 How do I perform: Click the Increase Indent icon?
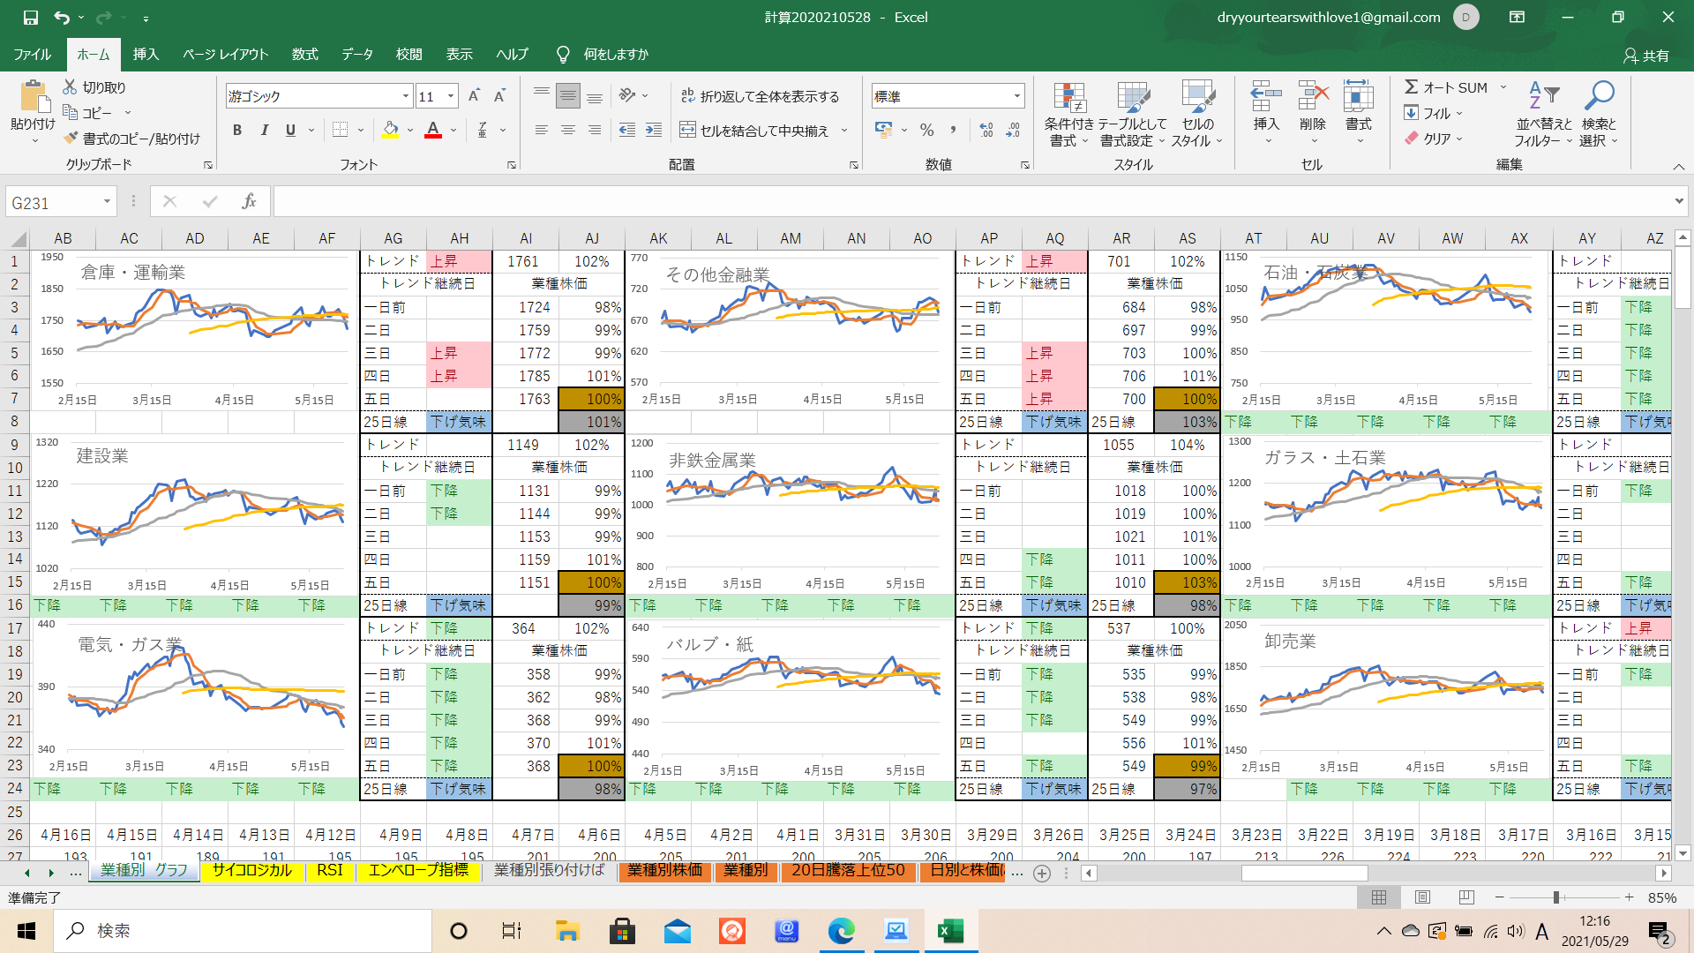[x=654, y=130]
